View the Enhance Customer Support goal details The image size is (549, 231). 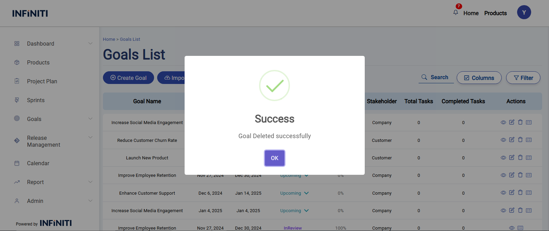point(503,193)
